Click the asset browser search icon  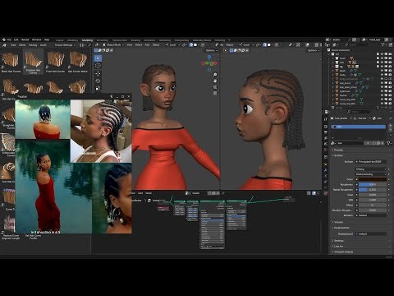tap(89, 45)
